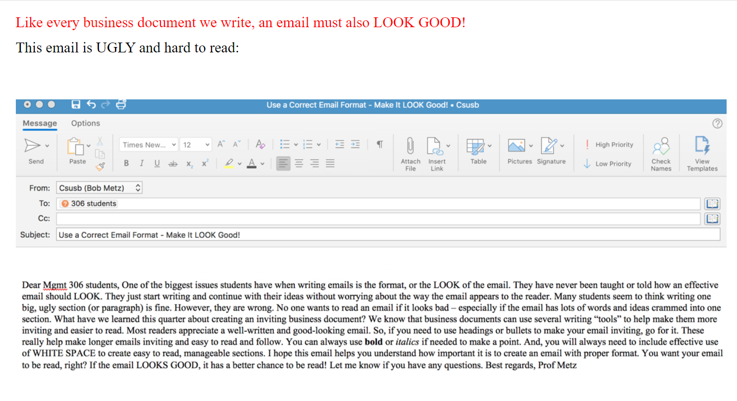This screenshot has width=737, height=401.
Task: Expand the Signature dropdown arrow
Action: coord(562,146)
